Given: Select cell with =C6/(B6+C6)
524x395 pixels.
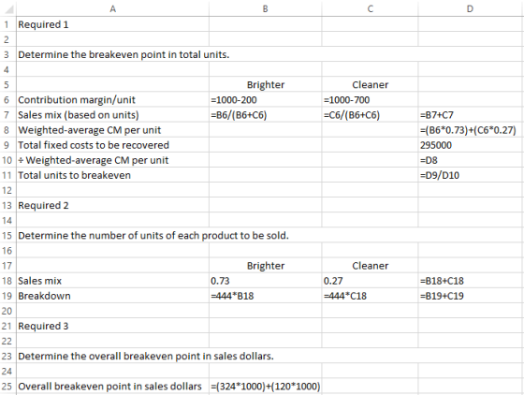Looking at the screenshot, I should (370, 114).
